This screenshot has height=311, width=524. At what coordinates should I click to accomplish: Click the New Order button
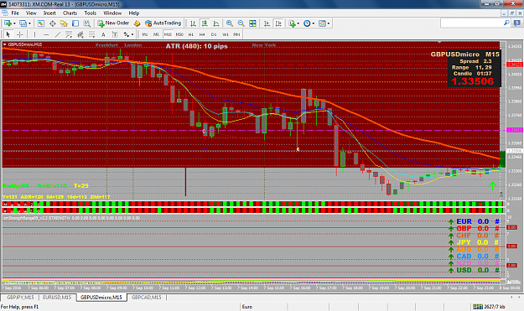(113, 23)
